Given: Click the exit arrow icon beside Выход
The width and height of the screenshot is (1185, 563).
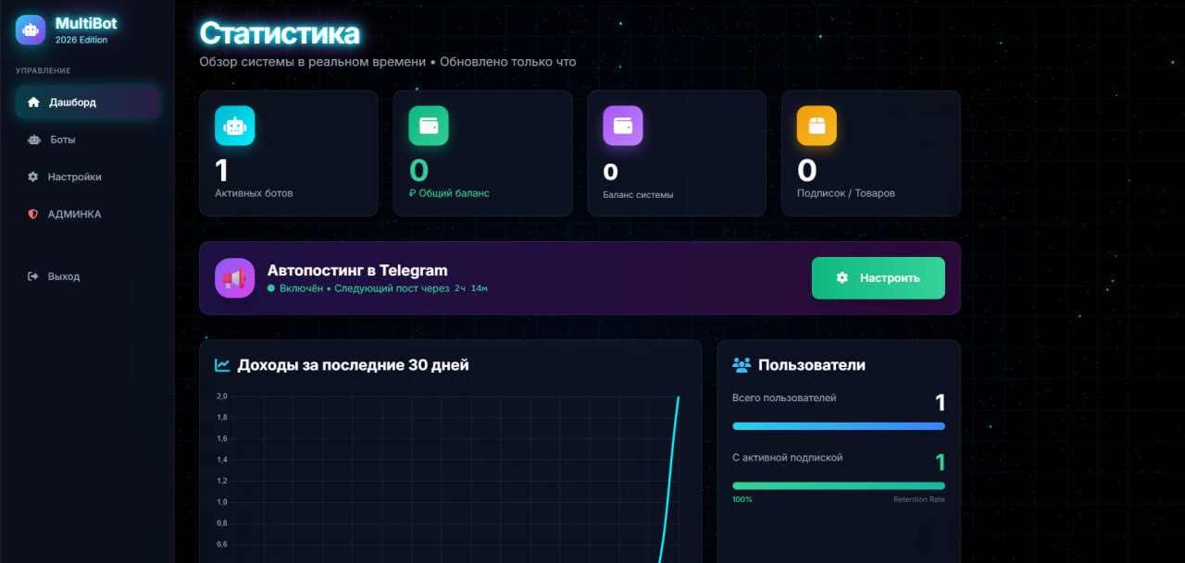Looking at the screenshot, I should [x=33, y=276].
